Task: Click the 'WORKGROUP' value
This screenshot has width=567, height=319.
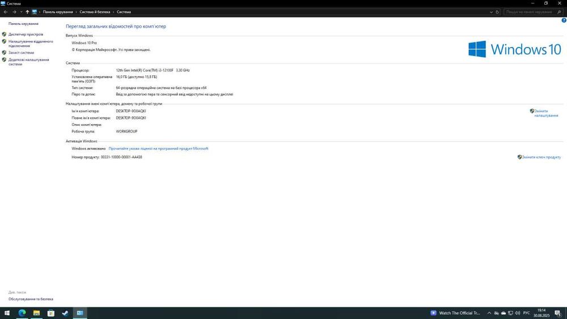Action: (126, 131)
